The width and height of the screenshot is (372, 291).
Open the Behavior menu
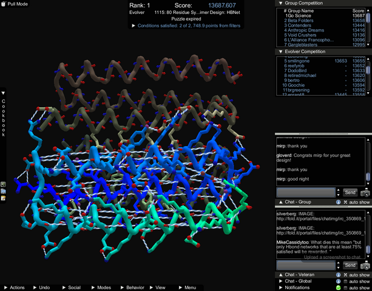tap(132, 287)
